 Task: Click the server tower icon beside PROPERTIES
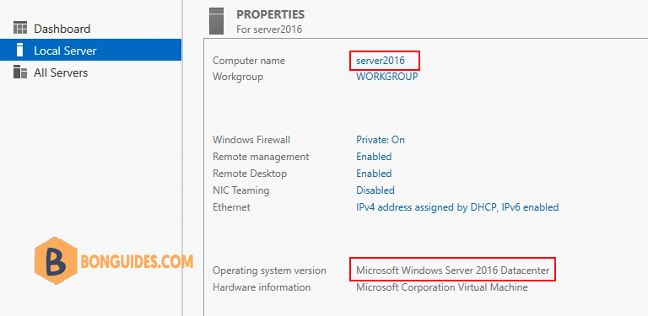pos(216,20)
